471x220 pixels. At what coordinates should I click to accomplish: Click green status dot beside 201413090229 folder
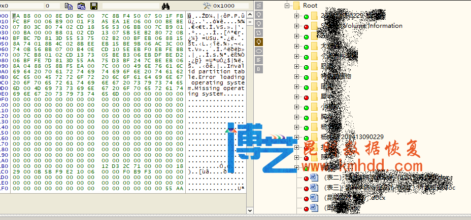click(306, 138)
